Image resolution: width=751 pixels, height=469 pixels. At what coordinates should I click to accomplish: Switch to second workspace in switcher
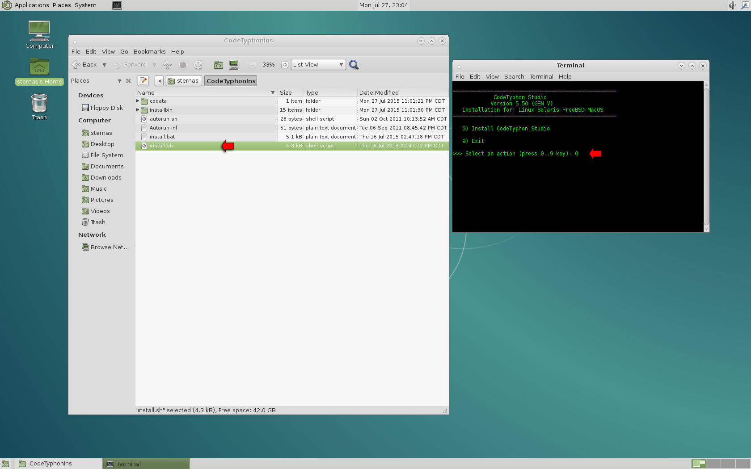click(x=713, y=464)
